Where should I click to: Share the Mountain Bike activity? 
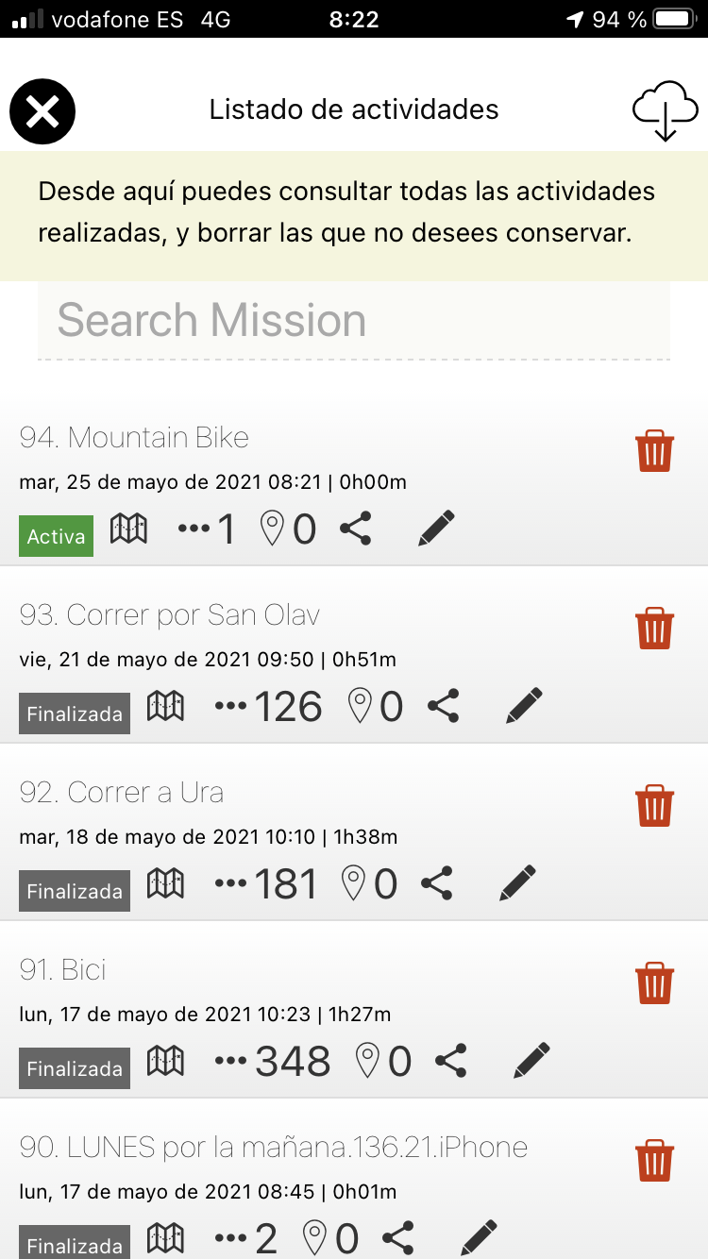(355, 529)
